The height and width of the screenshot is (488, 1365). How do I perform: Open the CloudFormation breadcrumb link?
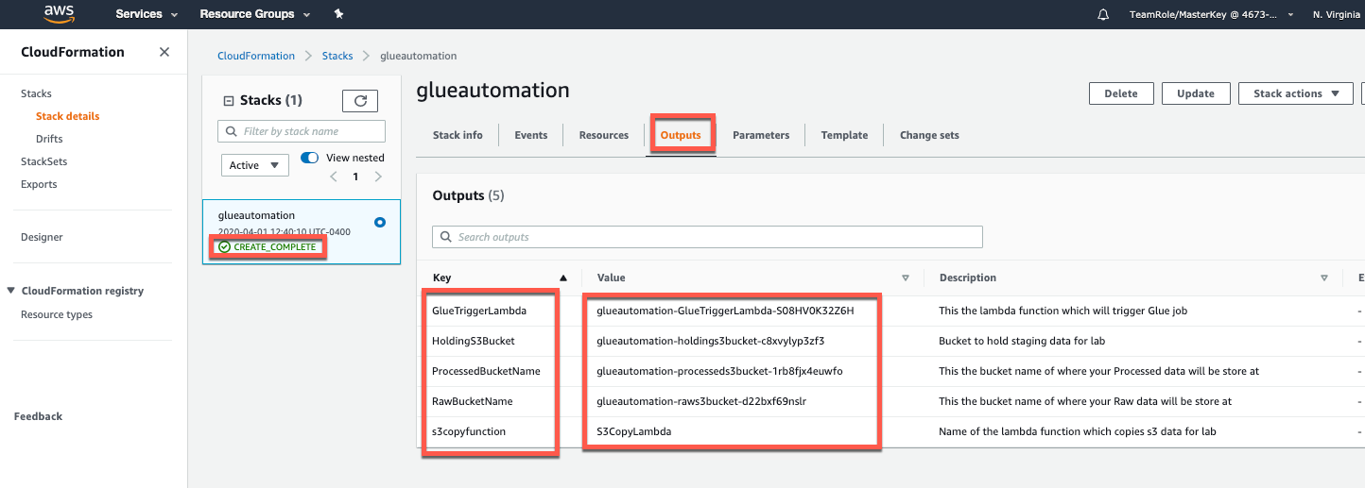[x=256, y=56]
